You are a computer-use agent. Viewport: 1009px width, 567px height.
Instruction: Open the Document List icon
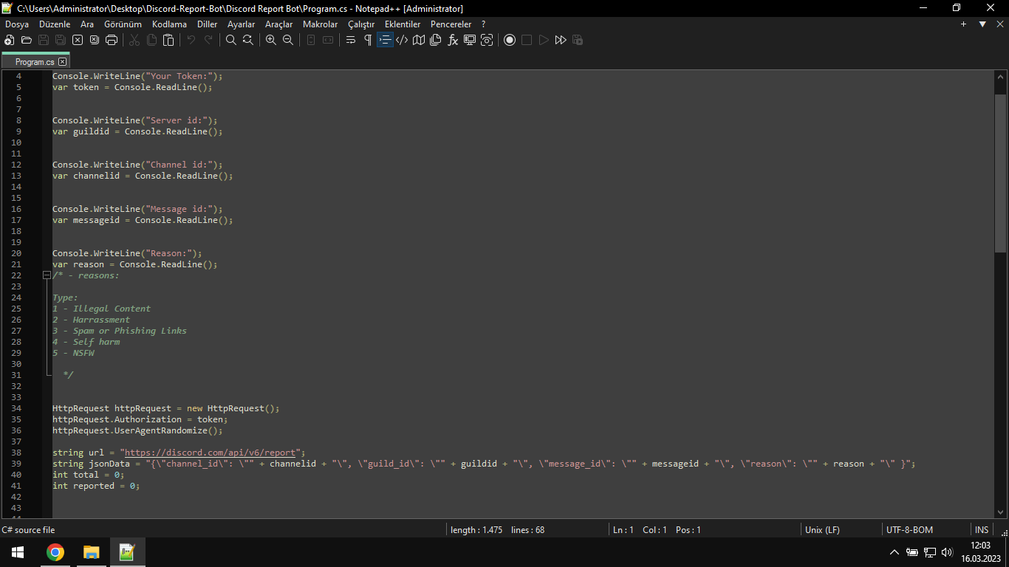pos(436,40)
